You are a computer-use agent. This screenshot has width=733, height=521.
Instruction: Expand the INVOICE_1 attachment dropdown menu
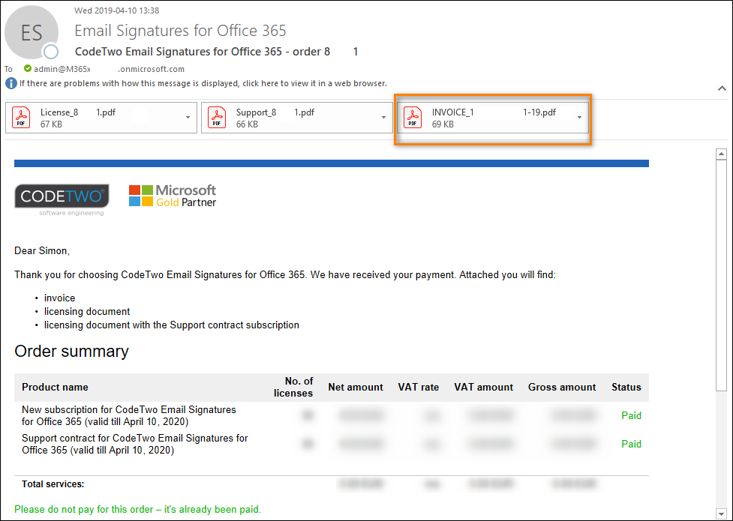(578, 118)
